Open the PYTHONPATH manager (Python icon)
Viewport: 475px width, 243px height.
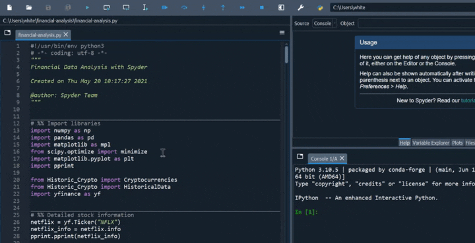coord(320,7)
